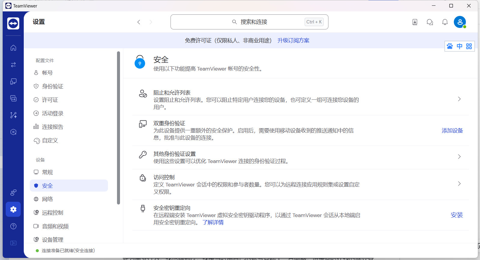Click the 升级订阅方案 upgrade link
Viewport: 480px width, 260px height.
(293, 41)
